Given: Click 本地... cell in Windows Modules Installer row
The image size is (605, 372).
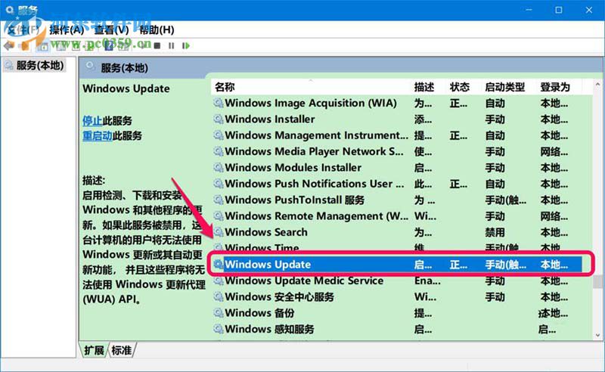Looking at the screenshot, I should click(554, 168).
